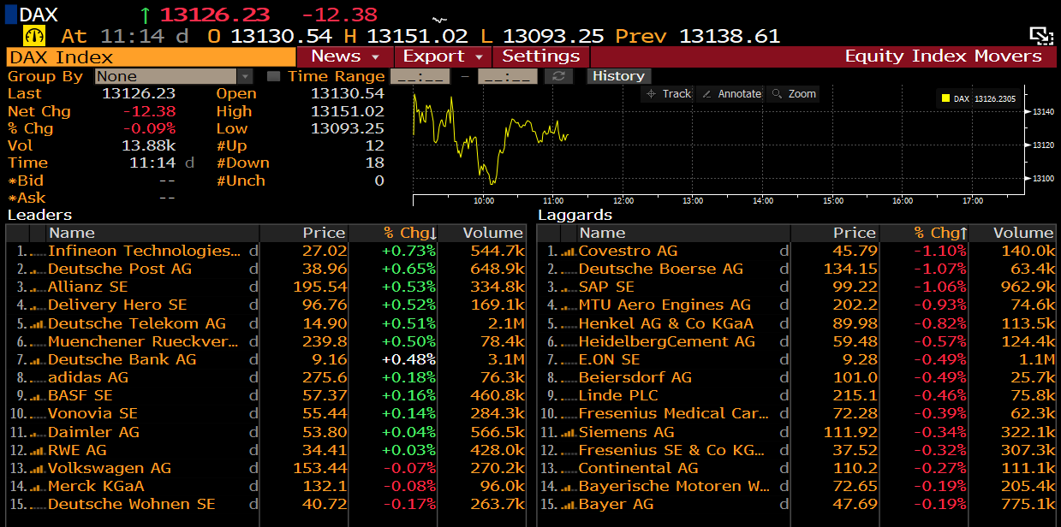Open Deutsche Post AG row
Viewport: 1061px width, 527px height.
coord(265,269)
